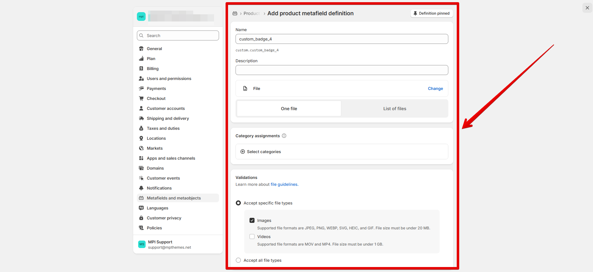The image size is (593, 272).
Task: Click the metafields breadcrumb home icon
Action: click(235, 13)
